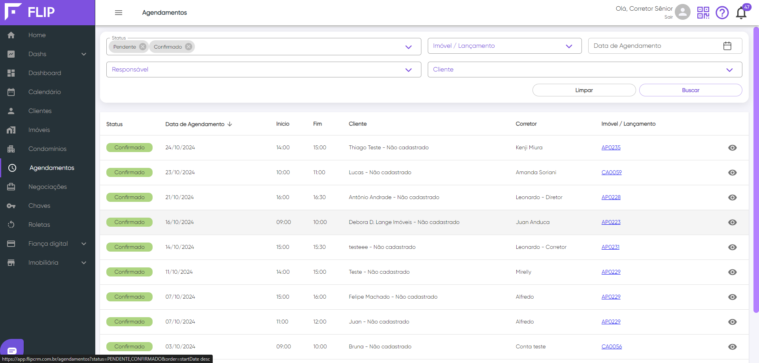Viewport: 759px width, 363px height.
Task: Open the QR code scanner icon
Action: (x=703, y=13)
